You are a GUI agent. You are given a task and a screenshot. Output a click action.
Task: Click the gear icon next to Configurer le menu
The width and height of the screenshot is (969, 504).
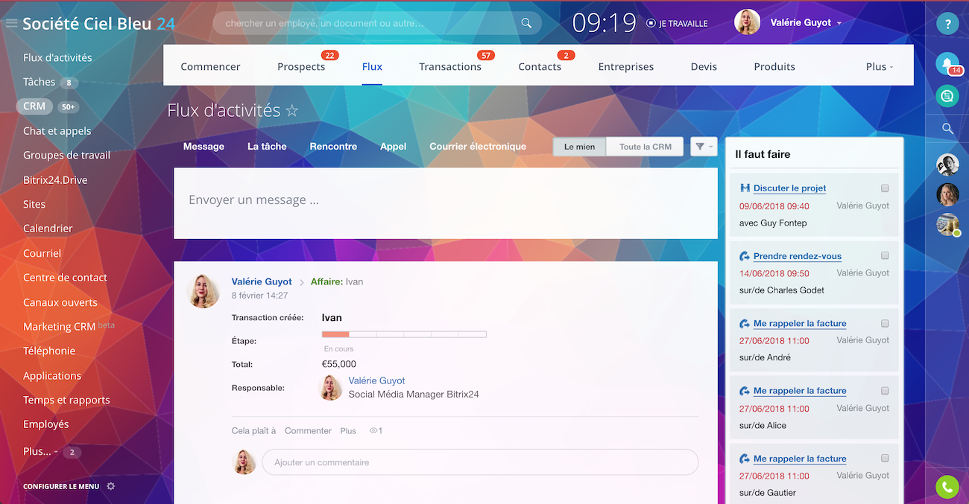point(111,486)
